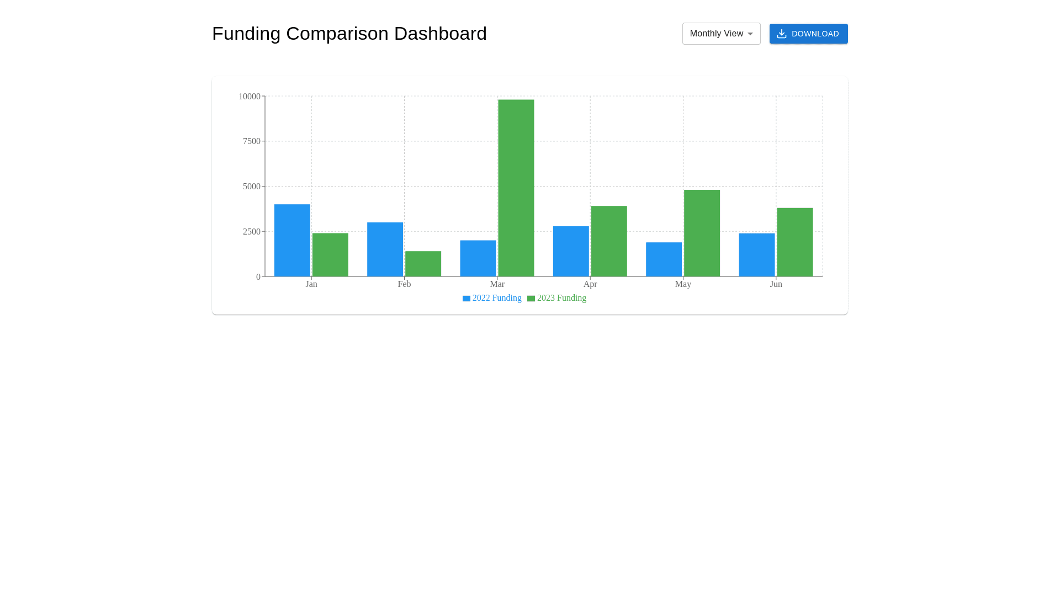The width and height of the screenshot is (1060, 596).
Task: Select the tall green March bar
Action: coord(516,188)
